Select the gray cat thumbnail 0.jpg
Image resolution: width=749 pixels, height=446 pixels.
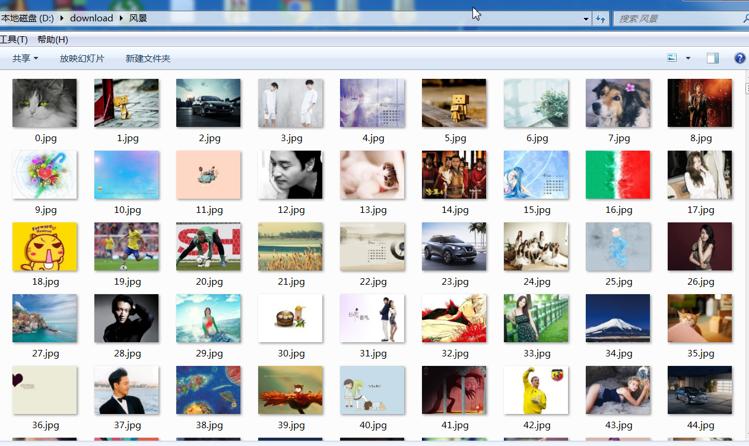point(45,103)
